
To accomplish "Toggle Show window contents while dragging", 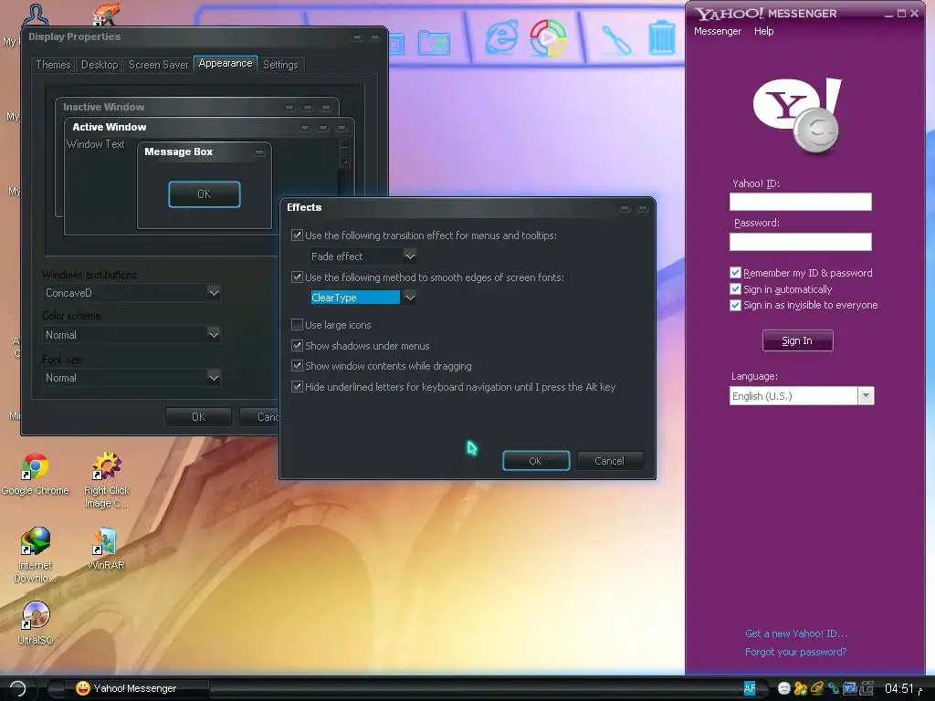I will pos(297,365).
